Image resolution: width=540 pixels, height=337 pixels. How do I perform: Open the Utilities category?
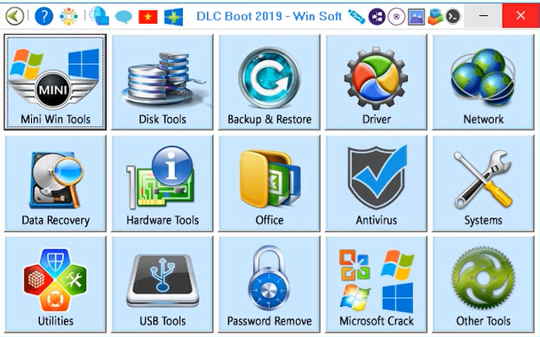55,284
